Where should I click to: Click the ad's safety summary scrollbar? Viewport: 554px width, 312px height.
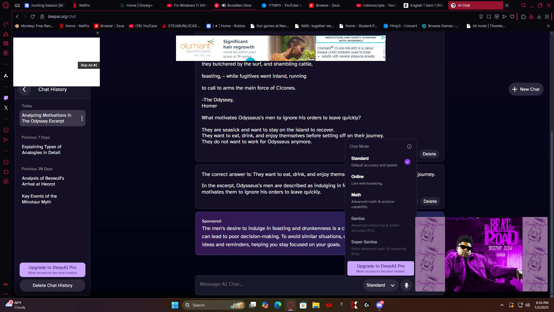pyautogui.click(x=384, y=51)
